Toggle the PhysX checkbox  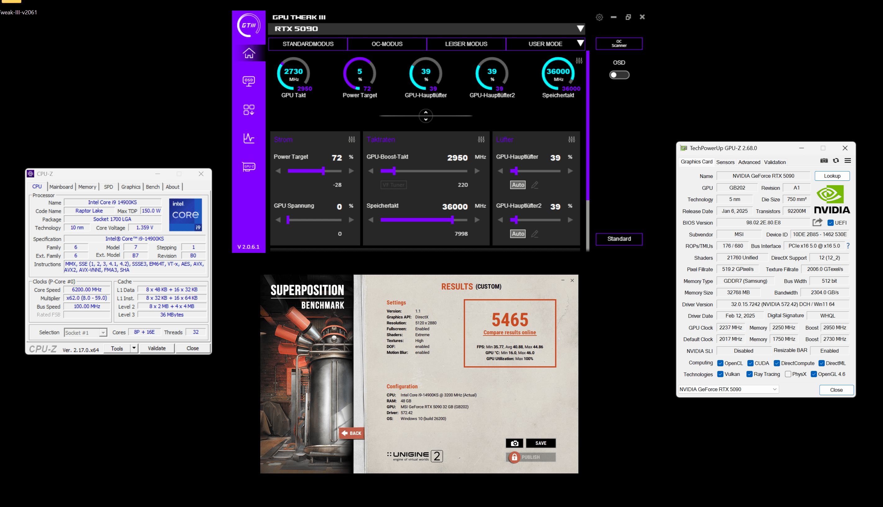(788, 374)
